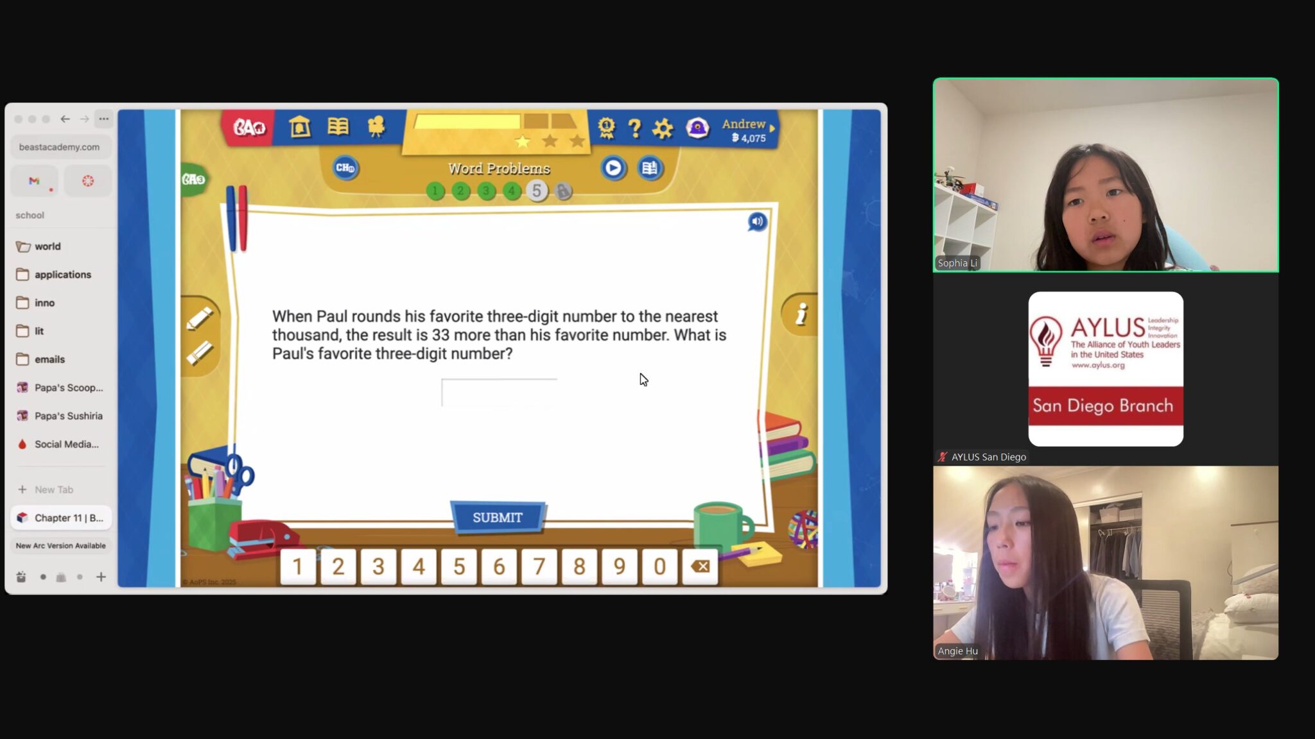Open the settings gear icon
The width and height of the screenshot is (1315, 739).
tap(663, 128)
